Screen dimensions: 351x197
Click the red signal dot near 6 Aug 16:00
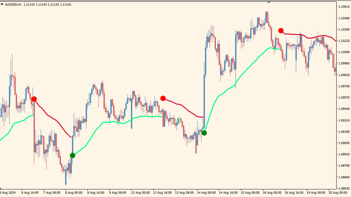pos(34,99)
